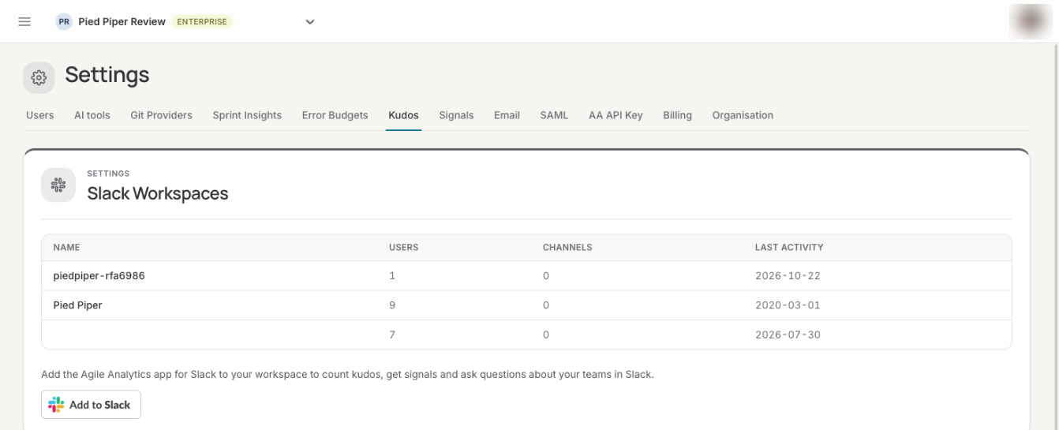Click the Slack Workspaces section icon

58,185
